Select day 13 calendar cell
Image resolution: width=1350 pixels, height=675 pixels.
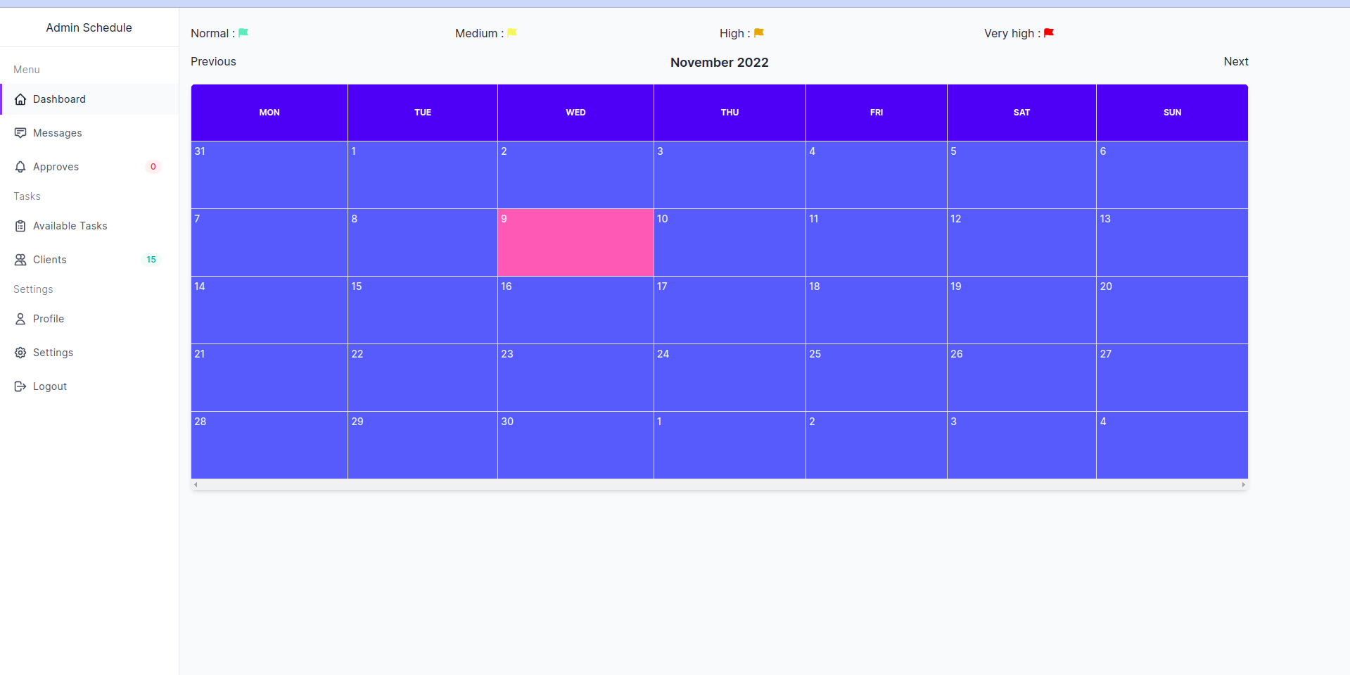point(1172,242)
